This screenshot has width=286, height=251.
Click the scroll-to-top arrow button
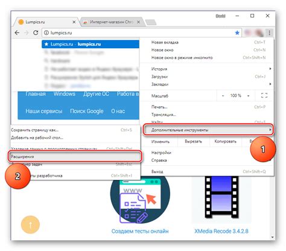tap(30, 225)
